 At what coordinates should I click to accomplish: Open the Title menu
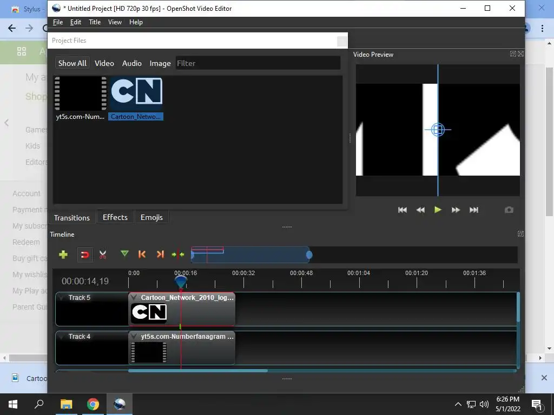coord(95,22)
